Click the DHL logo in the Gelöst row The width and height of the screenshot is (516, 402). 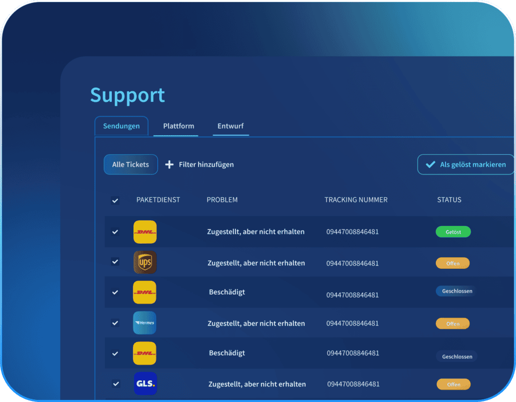[x=145, y=232]
